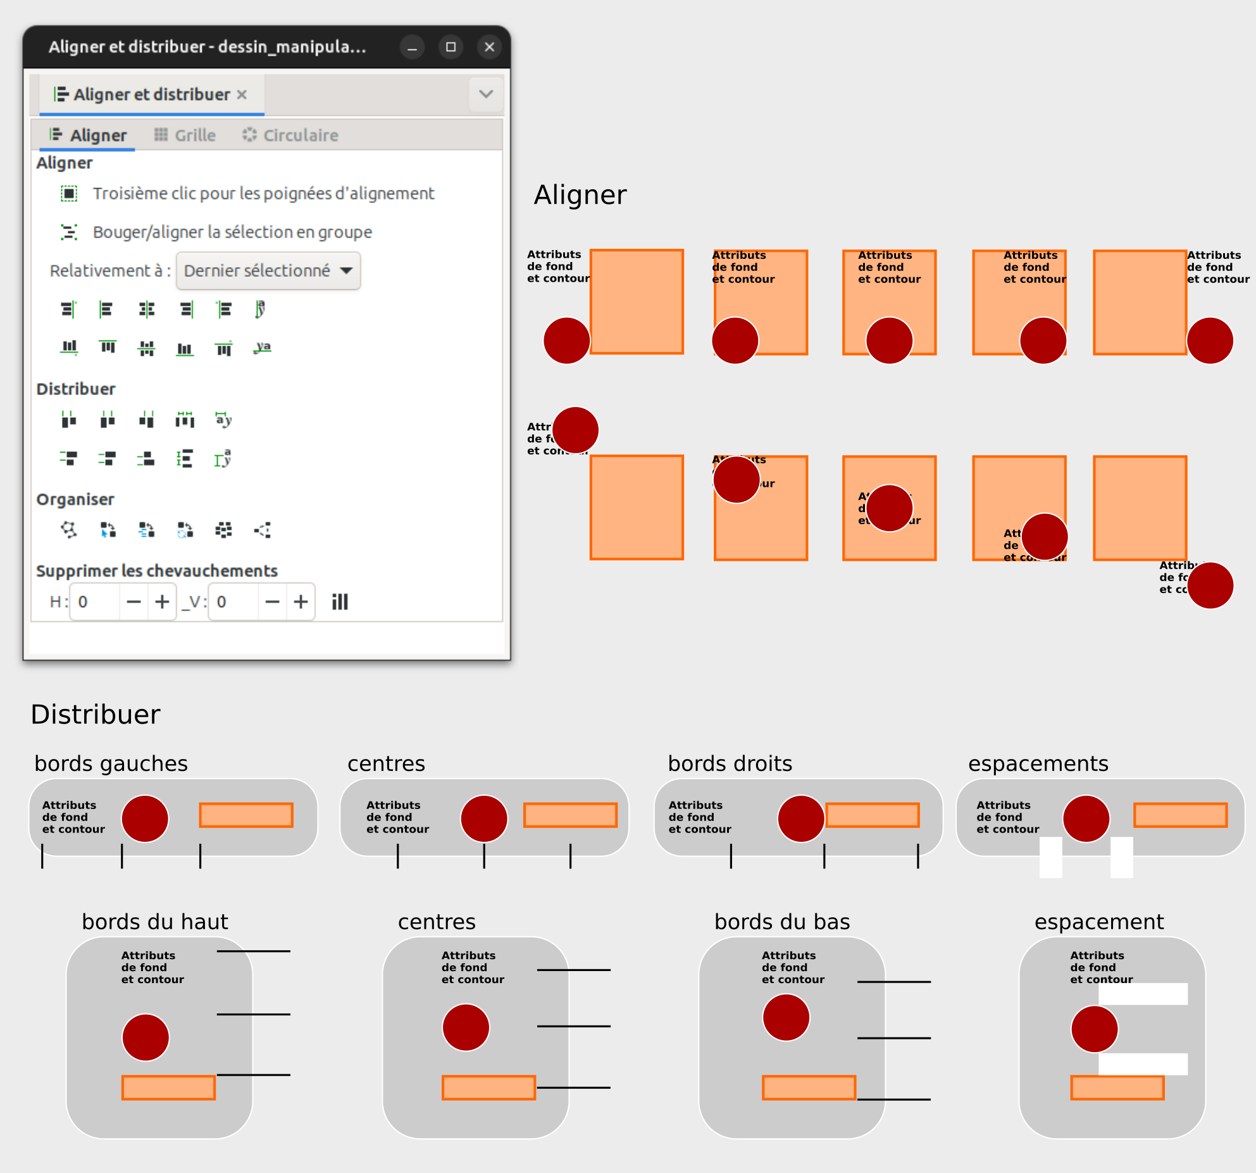
Task: Increase the V overlap value
Action: 301,602
